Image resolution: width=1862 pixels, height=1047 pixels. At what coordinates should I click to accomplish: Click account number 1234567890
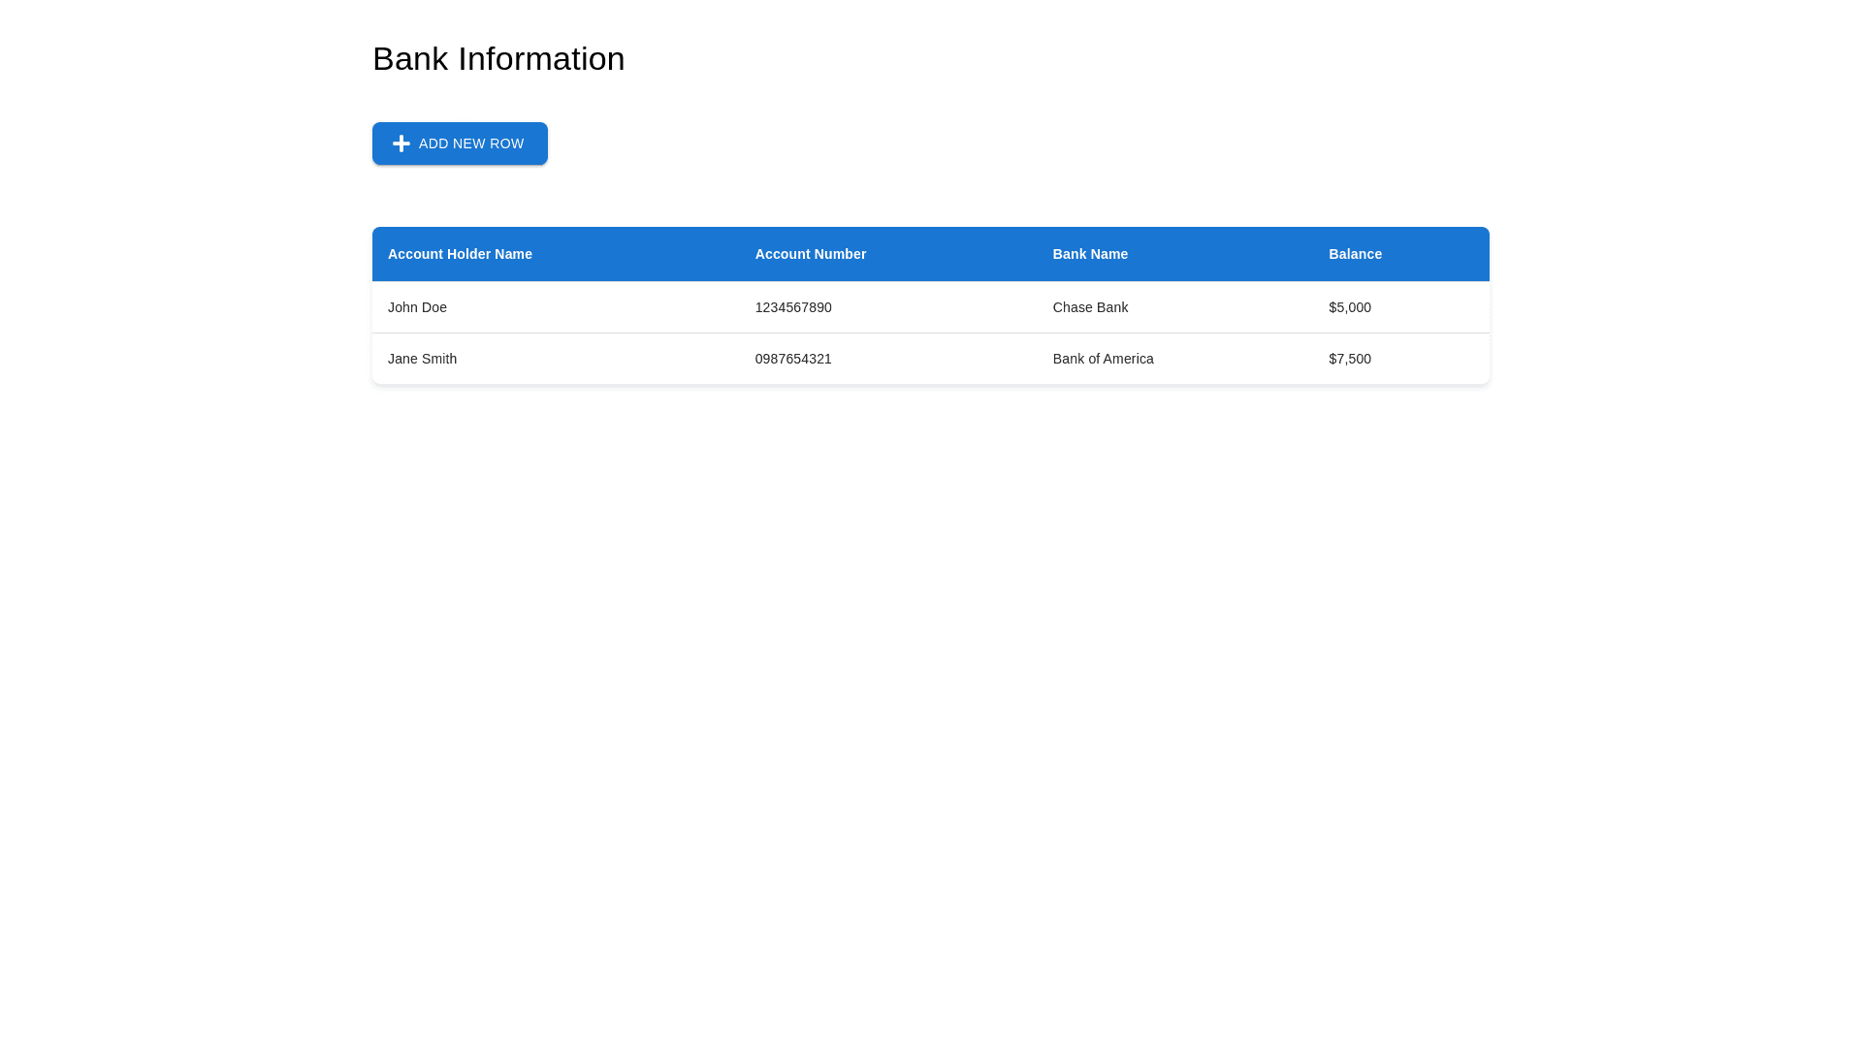(792, 307)
